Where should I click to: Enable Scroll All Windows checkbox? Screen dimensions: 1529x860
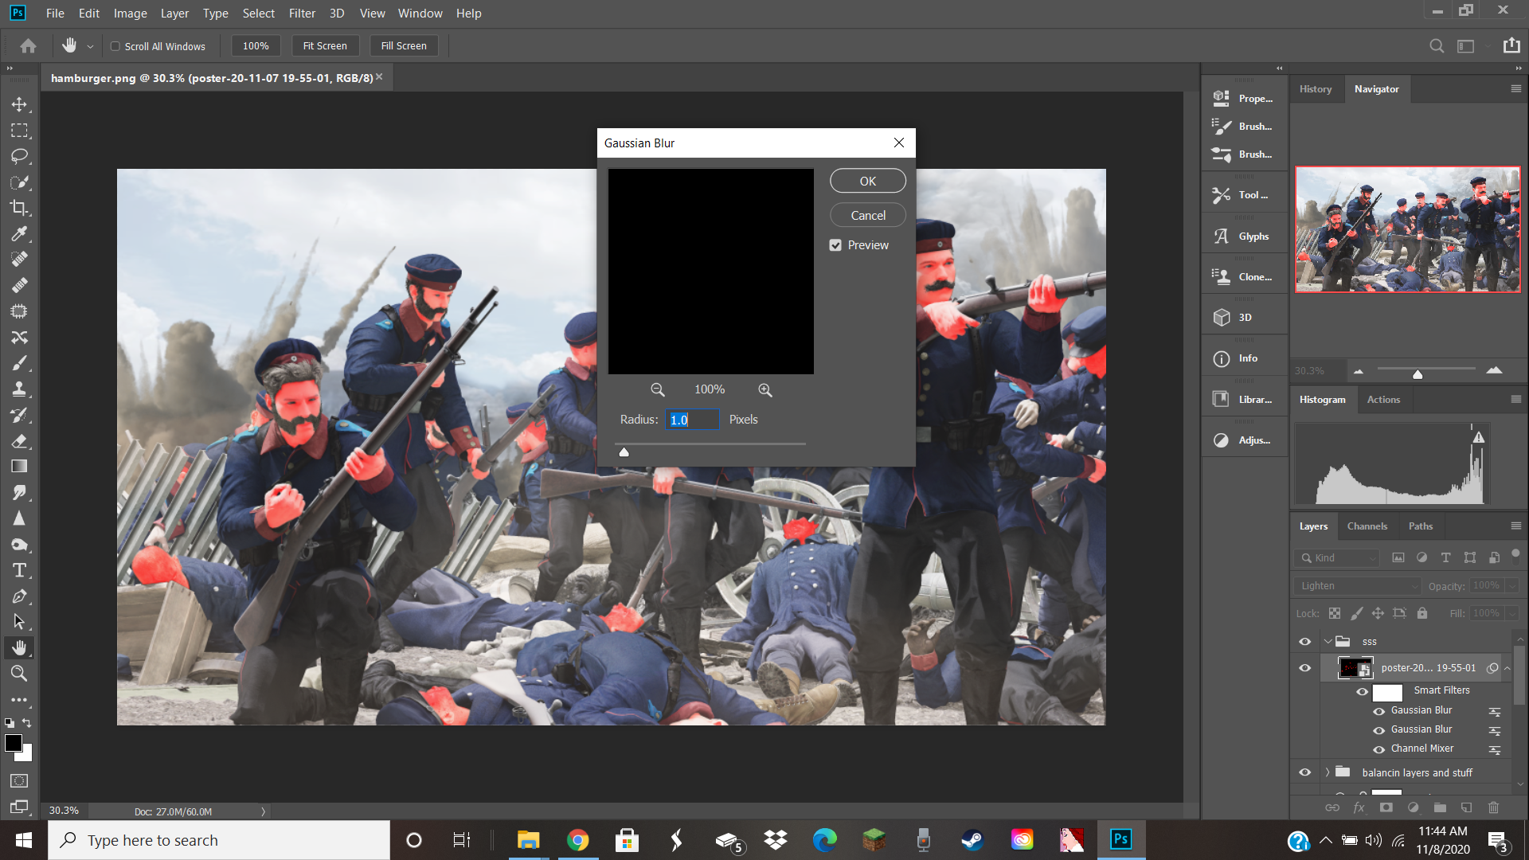point(115,46)
